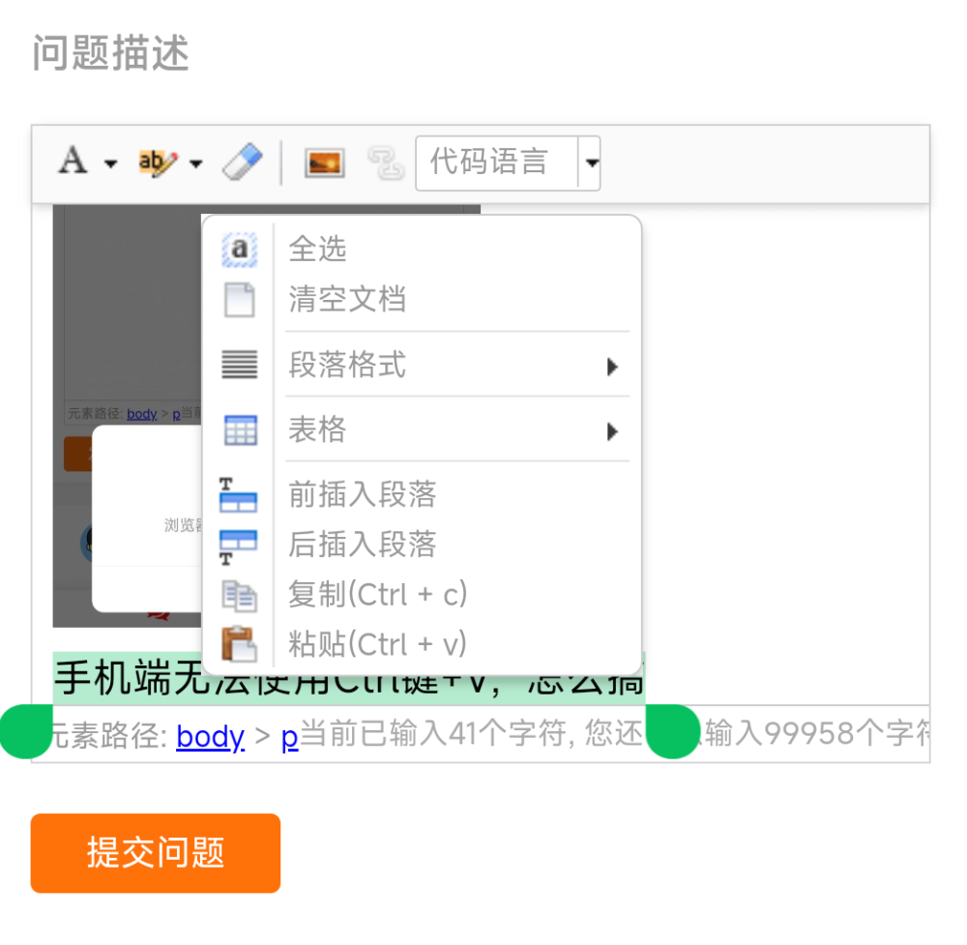967x945 pixels.
Task: Click the 问题描述 heading text
Action: tap(111, 53)
